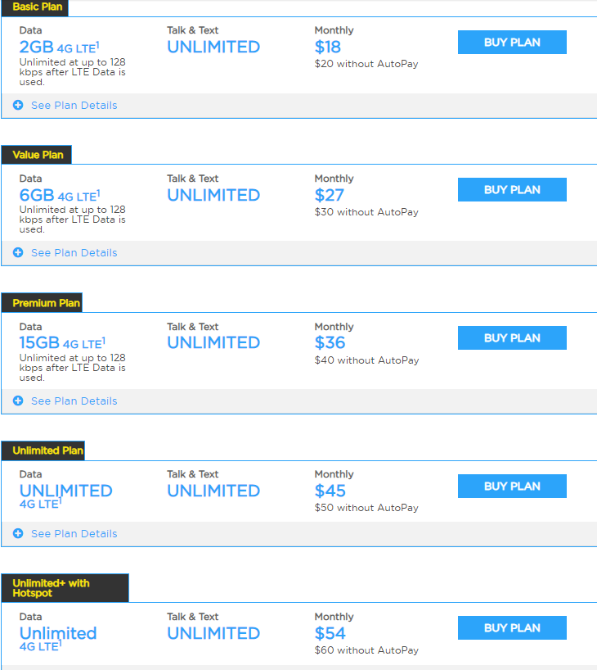The image size is (597, 670).
Task: Click Buy Plan for the $45 Unlimited Plan
Action: [512, 487]
